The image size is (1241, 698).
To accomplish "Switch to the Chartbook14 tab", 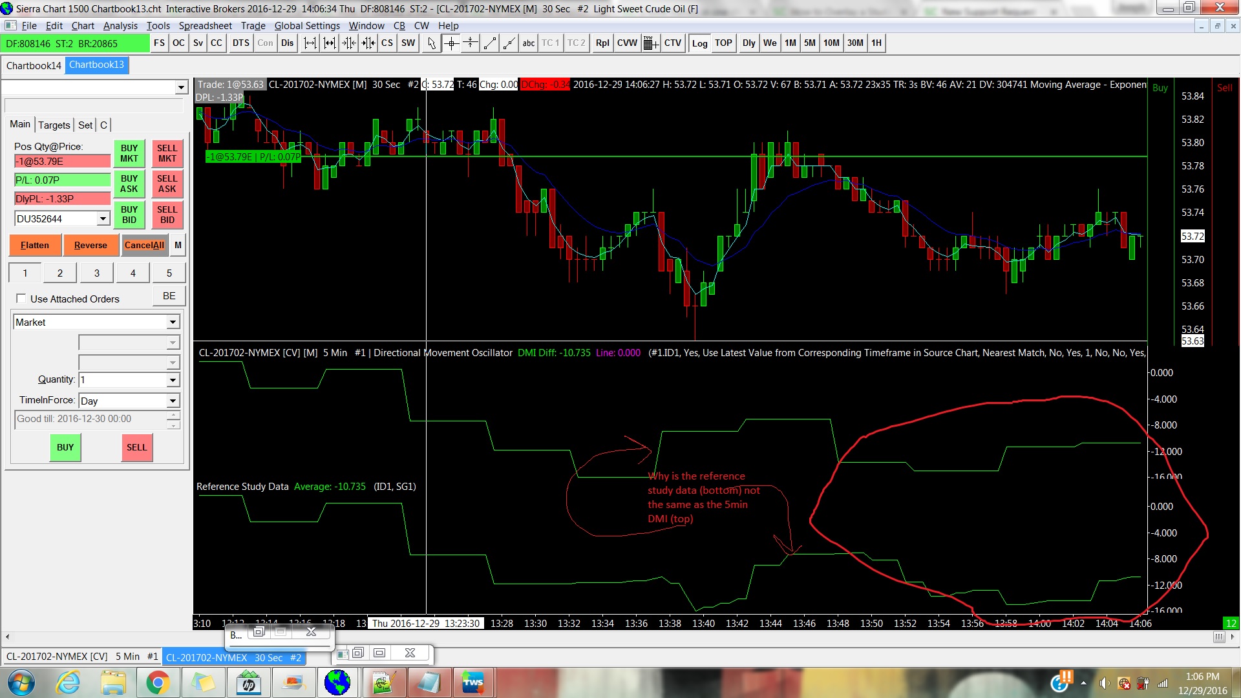I will click(34, 65).
